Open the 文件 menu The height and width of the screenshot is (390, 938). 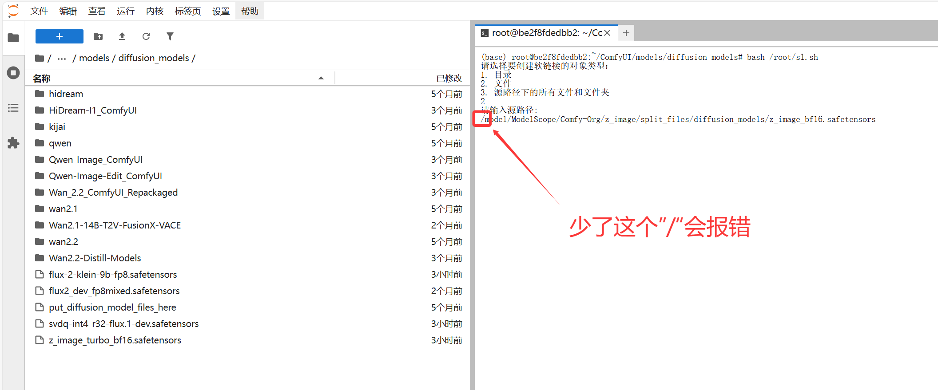(x=39, y=11)
